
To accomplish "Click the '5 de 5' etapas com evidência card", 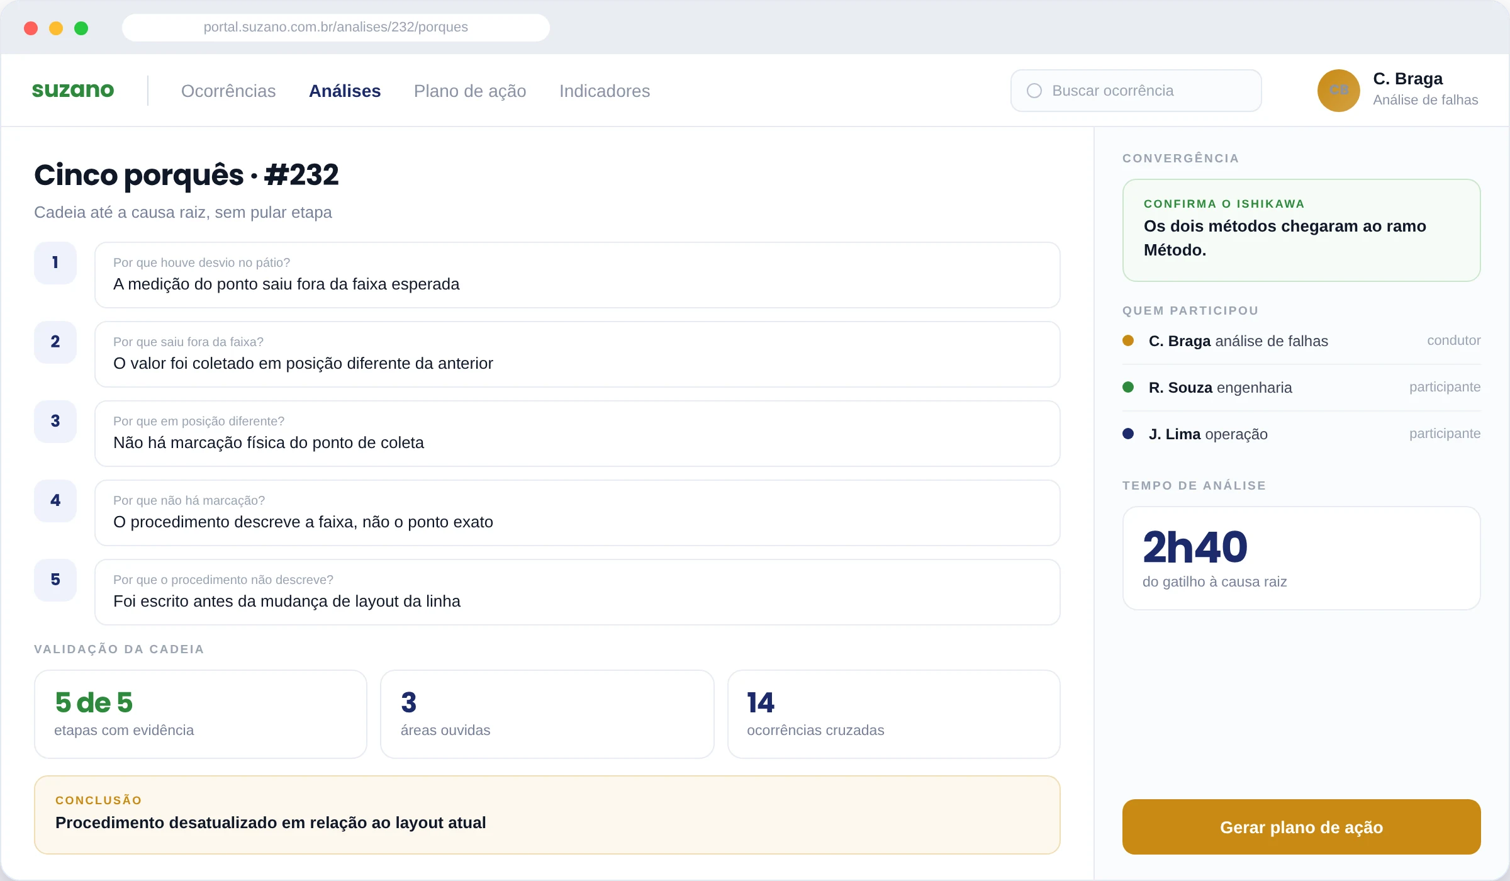I will [x=201, y=714].
